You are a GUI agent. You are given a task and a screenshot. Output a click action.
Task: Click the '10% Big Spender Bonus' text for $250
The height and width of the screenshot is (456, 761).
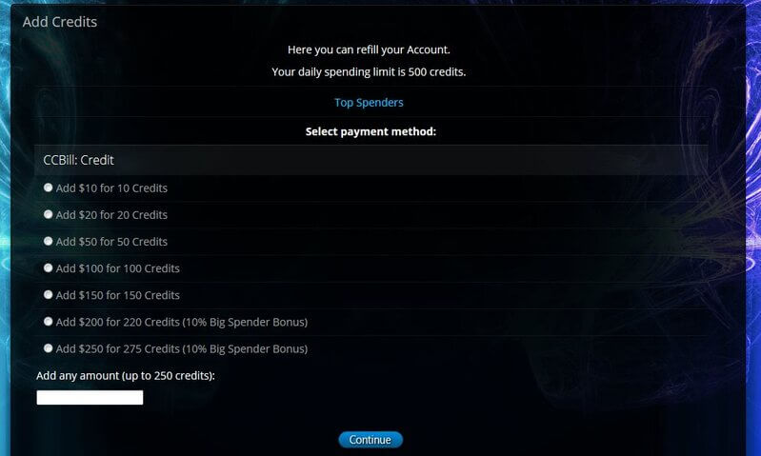pyautogui.click(x=245, y=348)
